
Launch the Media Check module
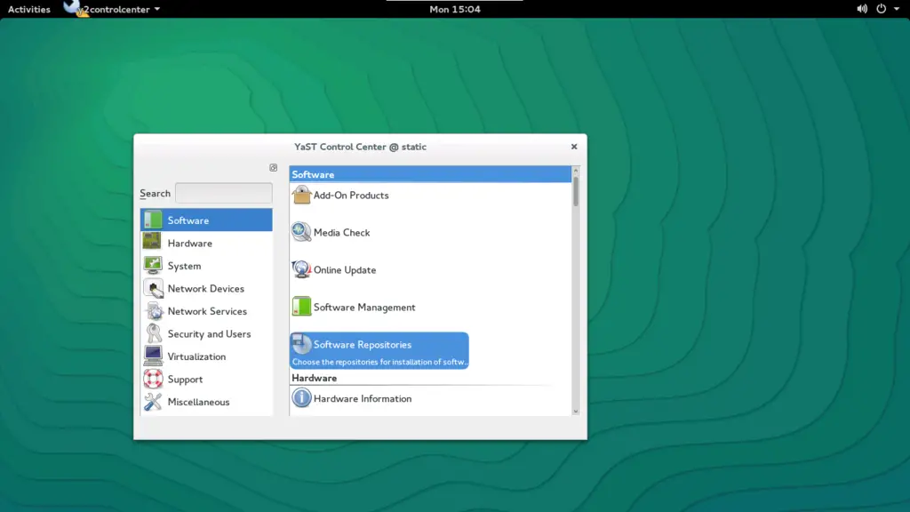click(341, 232)
